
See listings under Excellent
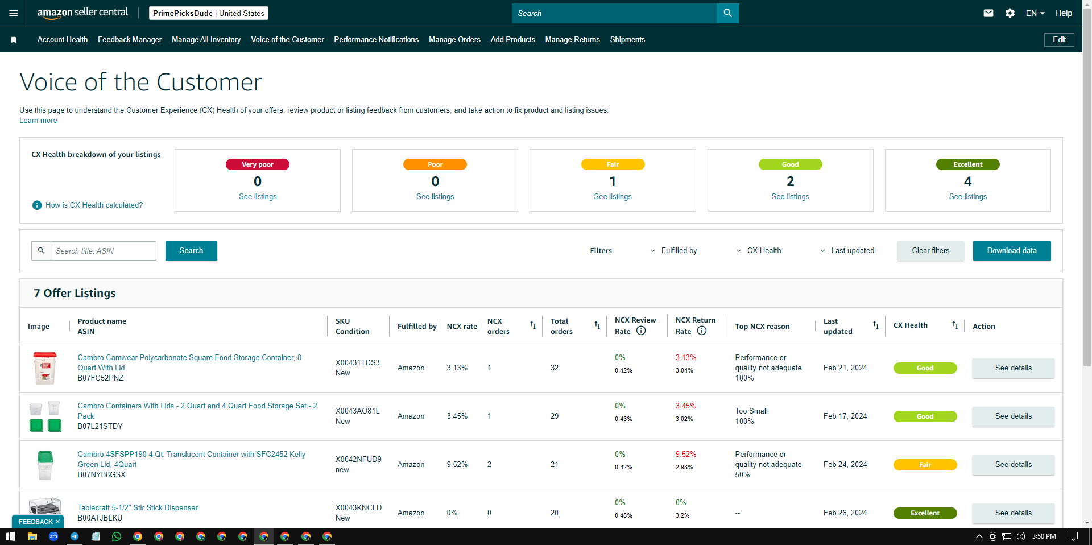968,197
